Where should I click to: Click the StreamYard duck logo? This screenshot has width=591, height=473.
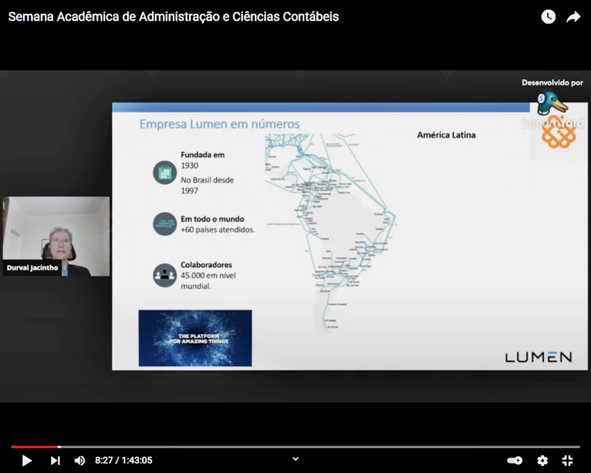pyautogui.click(x=552, y=103)
